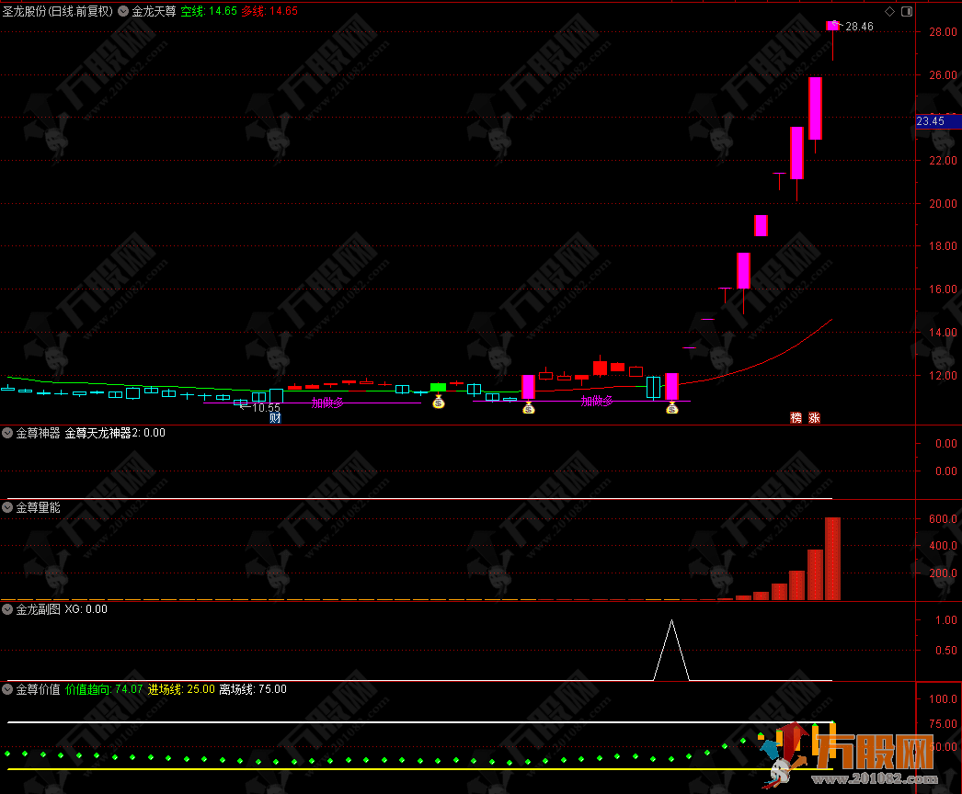The height and width of the screenshot is (794, 962).
Task: Toggle the side panel layout icon
Action: (907, 12)
